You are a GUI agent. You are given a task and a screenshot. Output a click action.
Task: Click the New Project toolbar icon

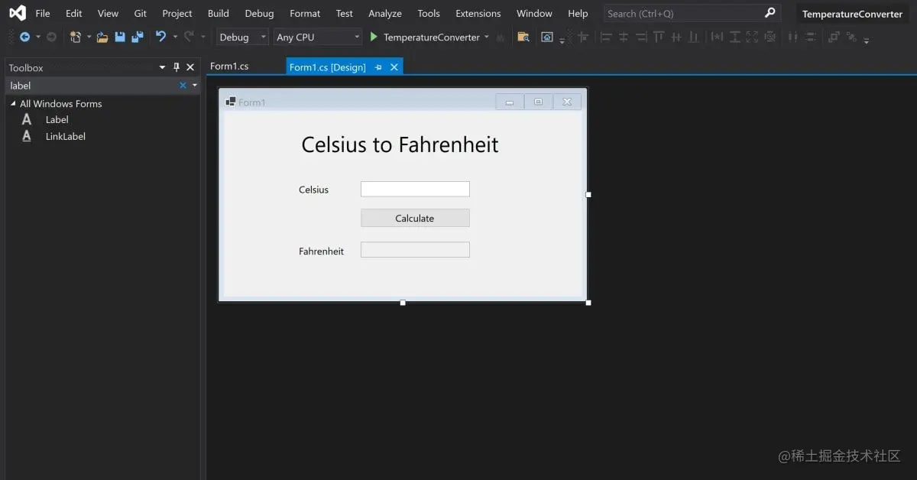pos(76,37)
